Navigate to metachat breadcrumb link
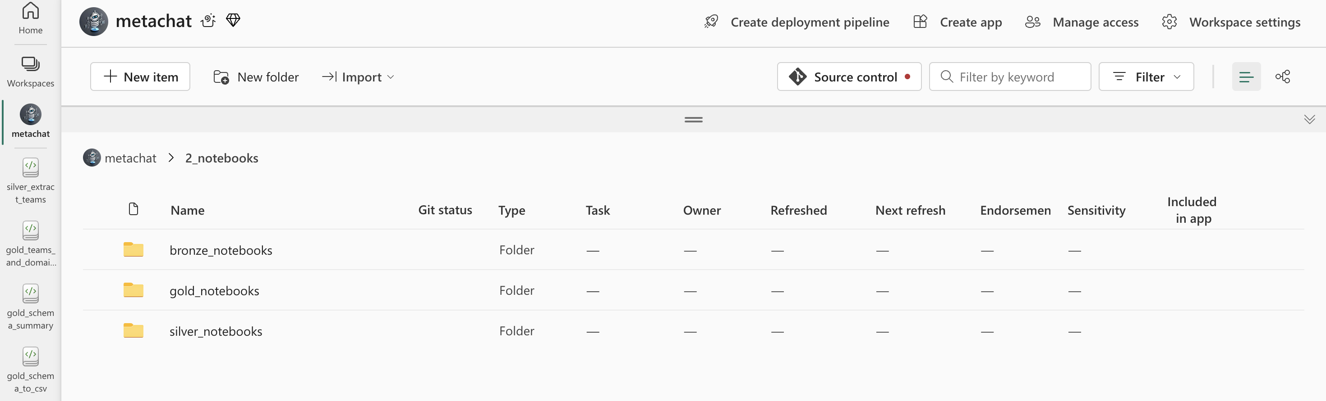 pos(130,158)
